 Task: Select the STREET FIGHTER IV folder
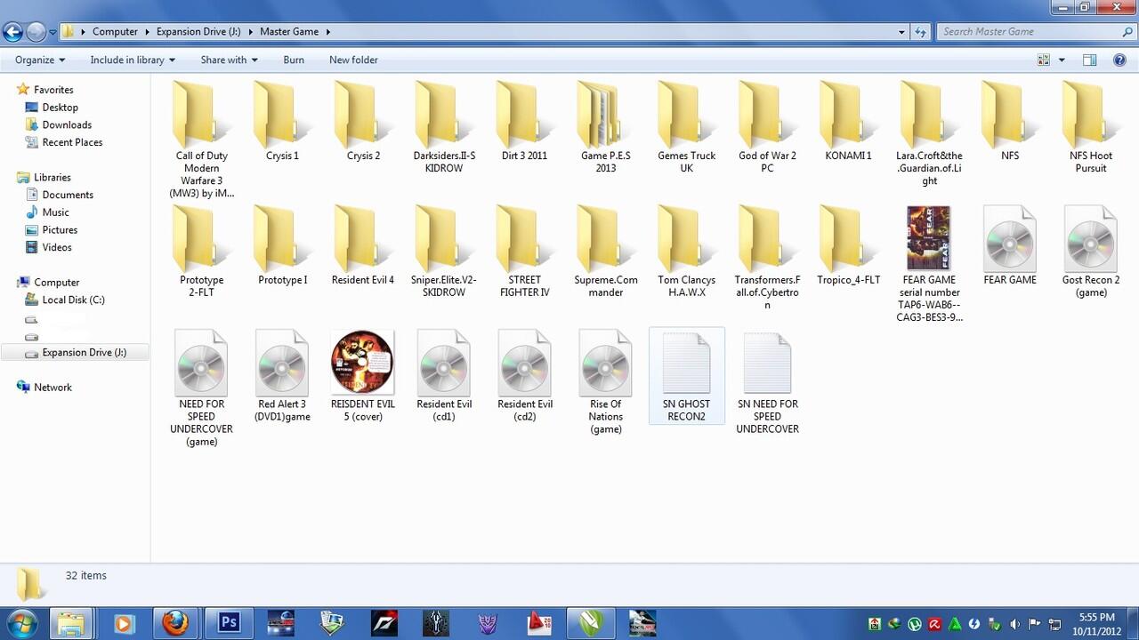point(525,252)
